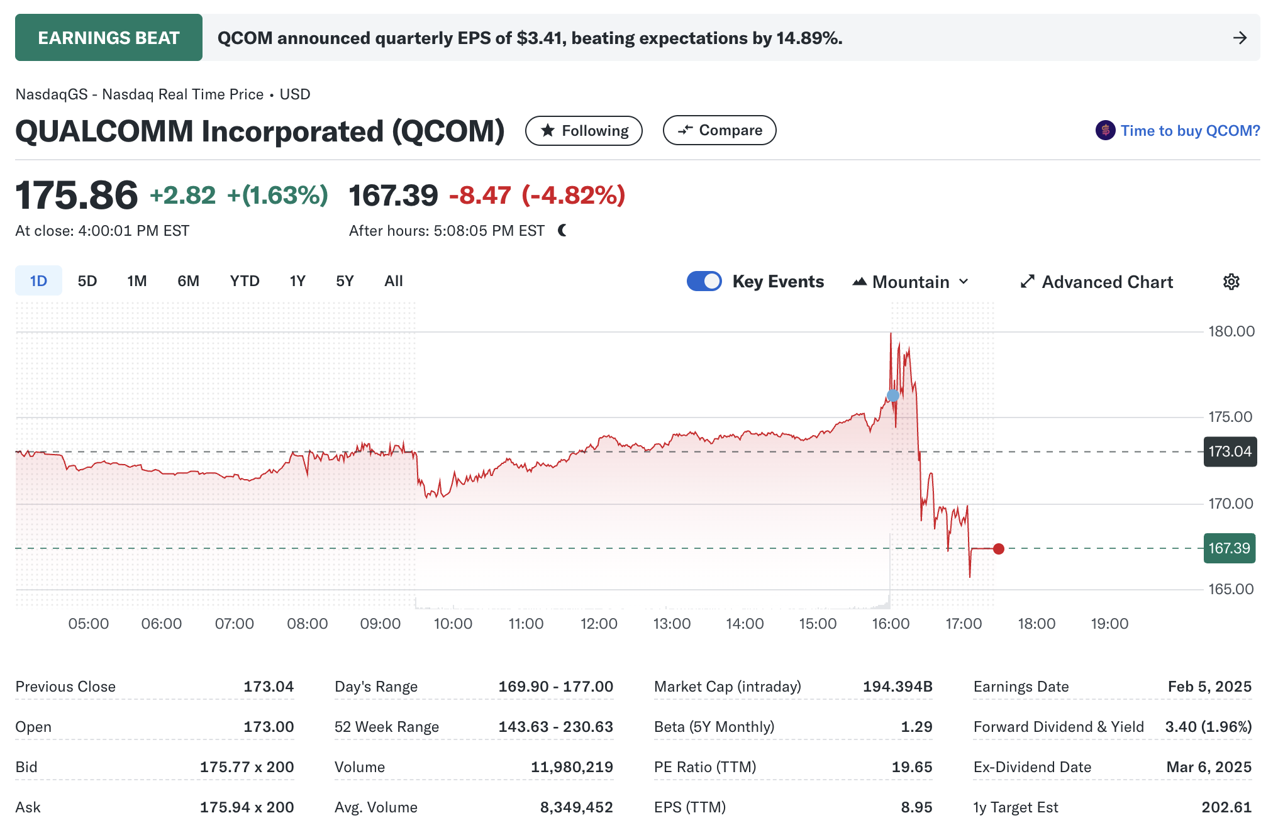Toggle the Key Events switch off

pyautogui.click(x=704, y=281)
